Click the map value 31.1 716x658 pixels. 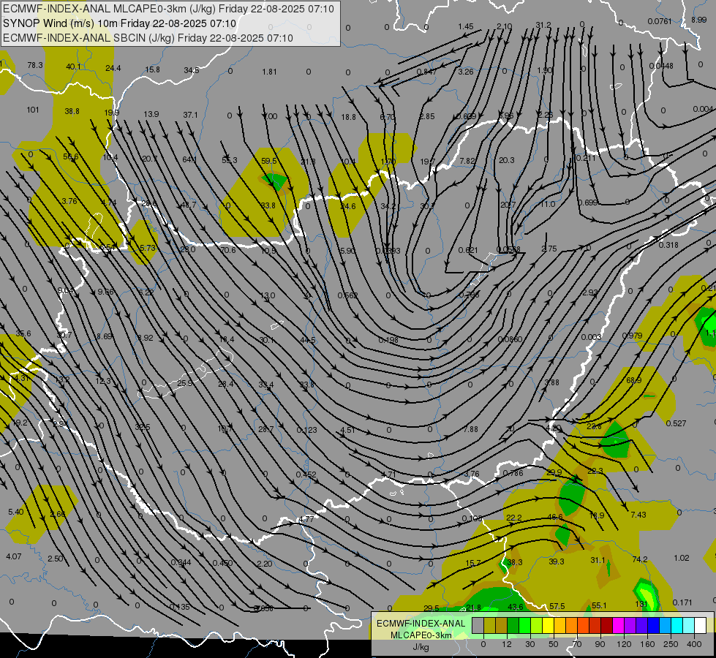tap(598, 560)
